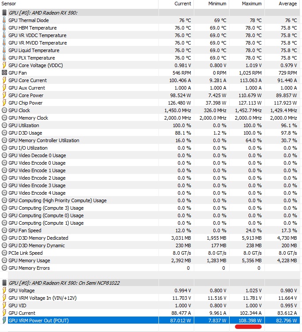Select the GPU Computing (Compute 3) Usage row
The image size is (302, 332).
coord(151,208)
